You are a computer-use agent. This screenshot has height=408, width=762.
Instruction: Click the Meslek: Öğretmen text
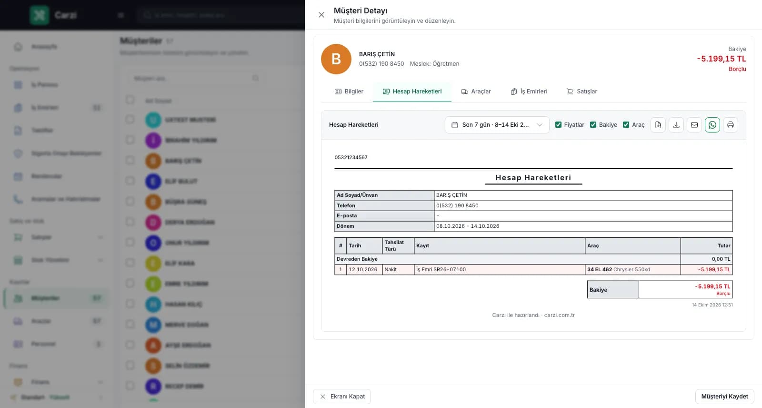pos(434,64)
